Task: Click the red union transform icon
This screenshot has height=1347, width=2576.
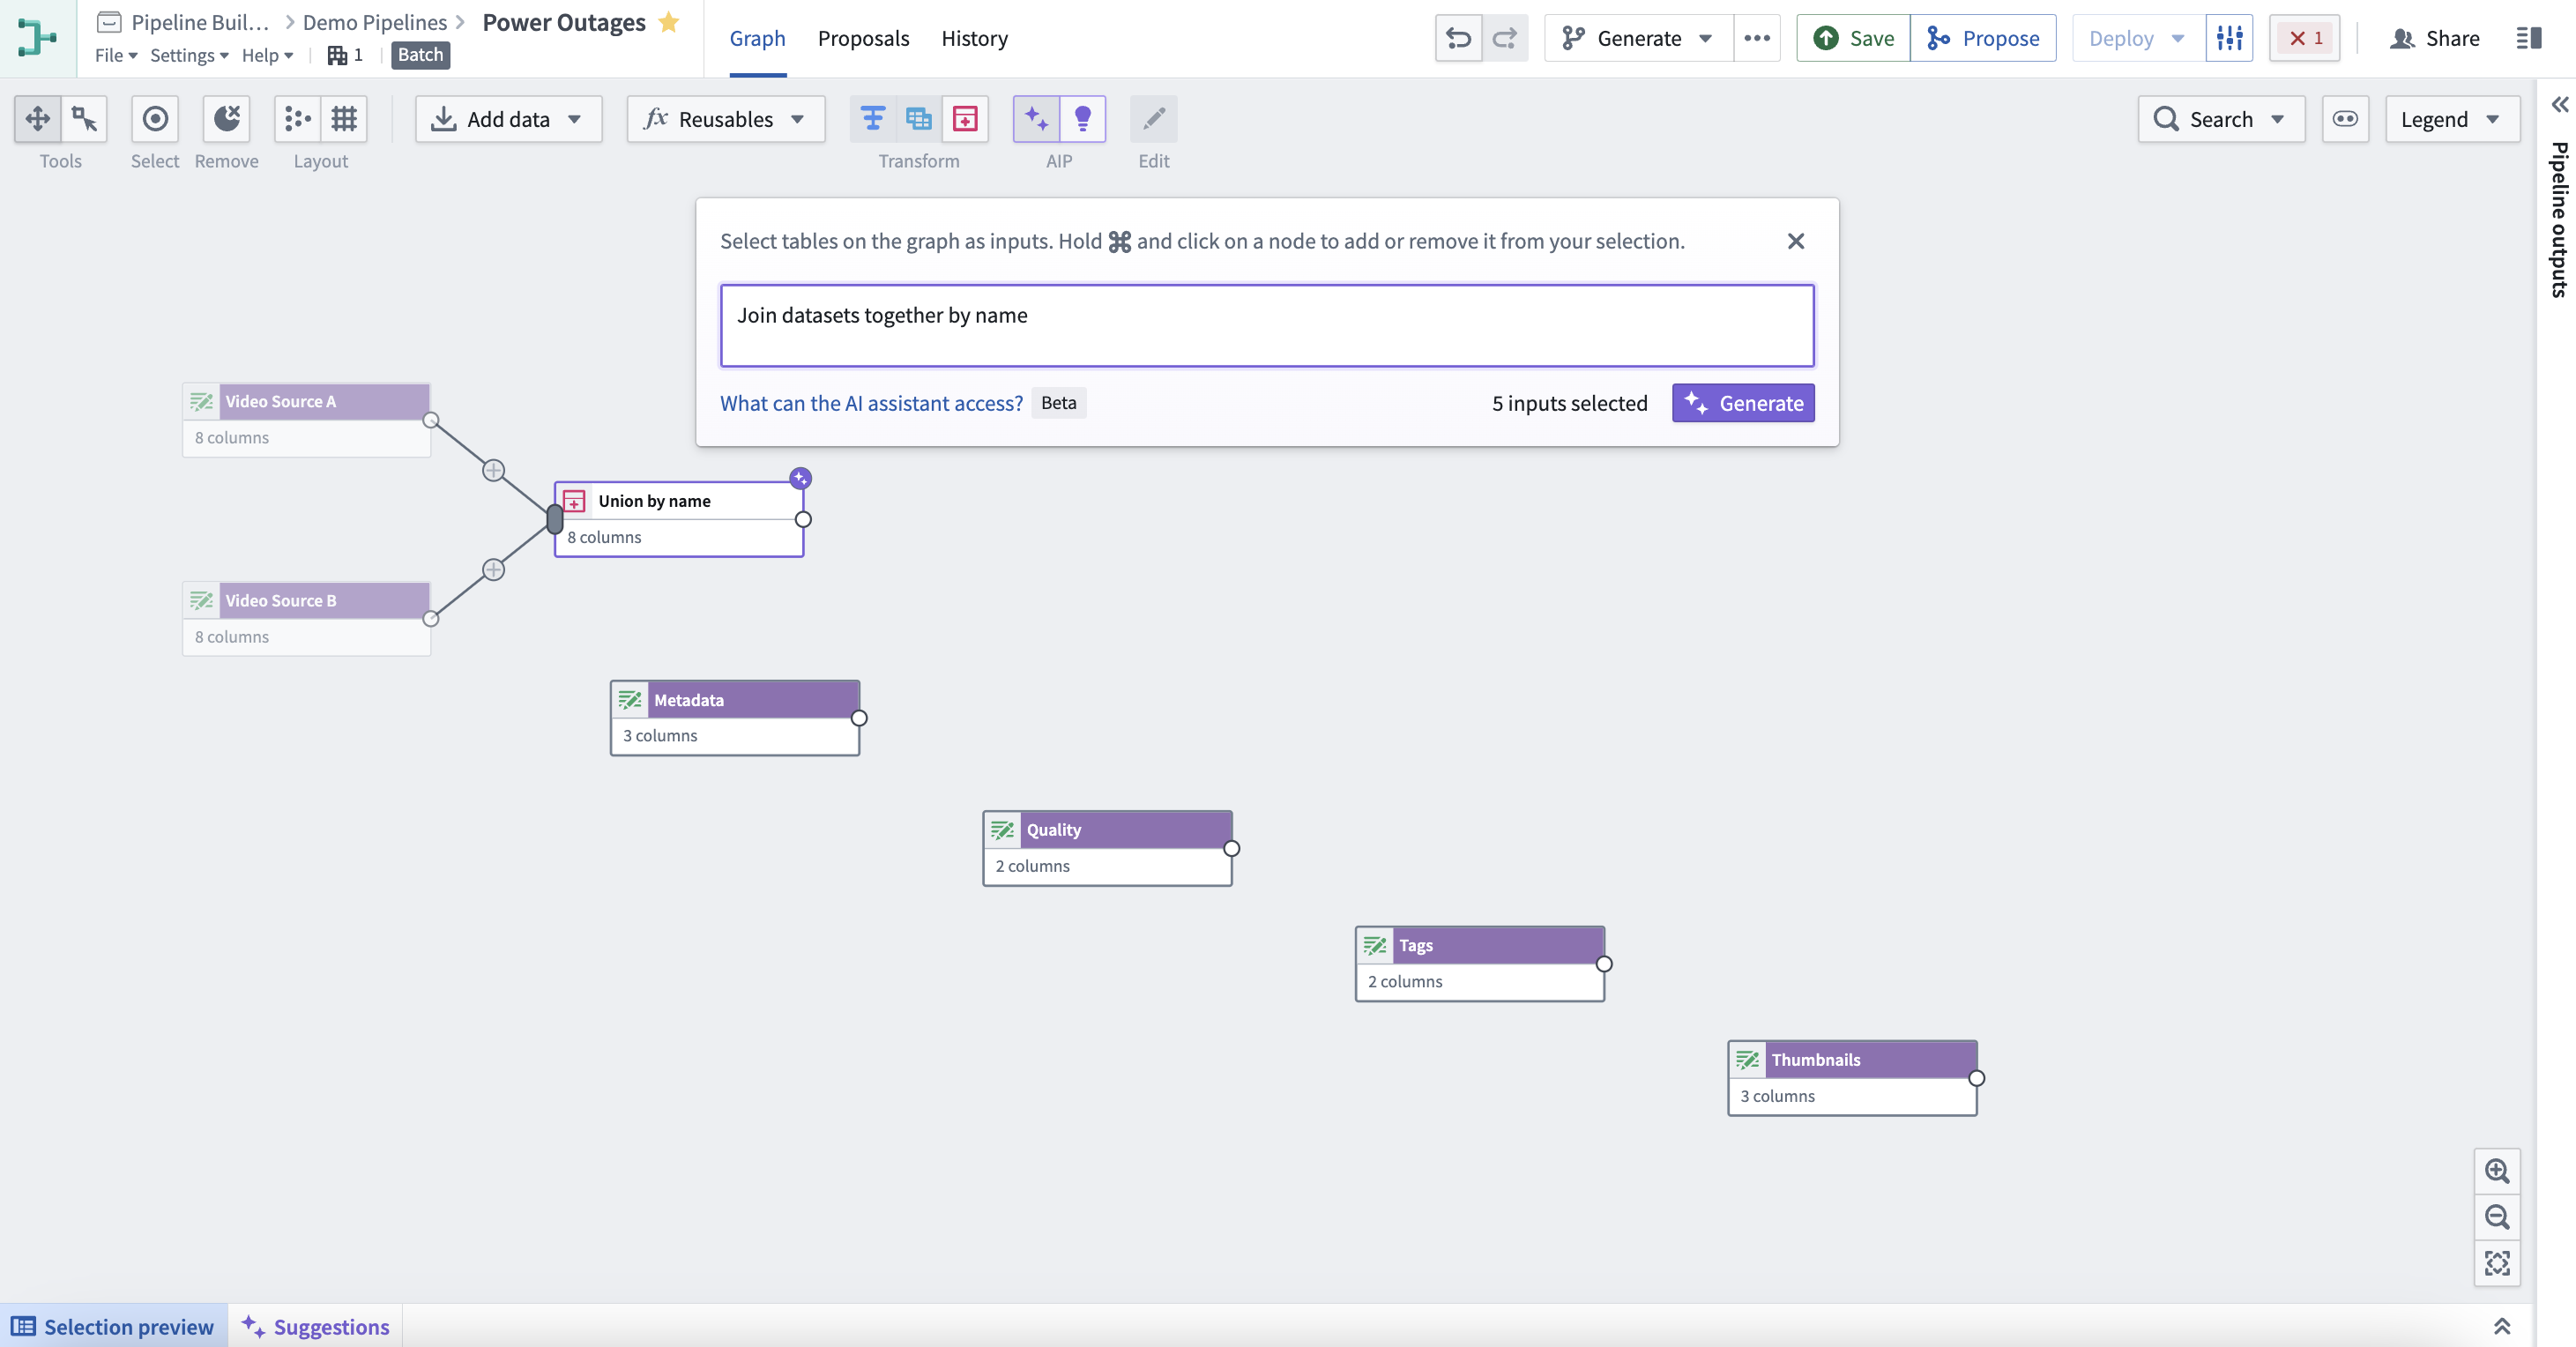Action: (965, 119)
